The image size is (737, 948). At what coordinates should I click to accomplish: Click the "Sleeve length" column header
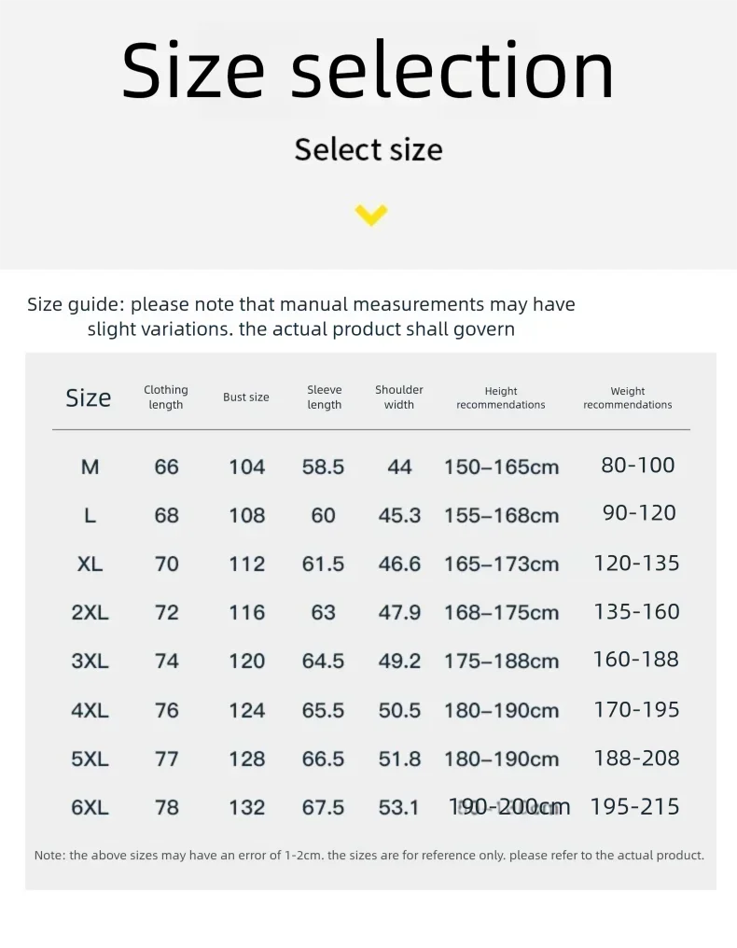point(325,397)
